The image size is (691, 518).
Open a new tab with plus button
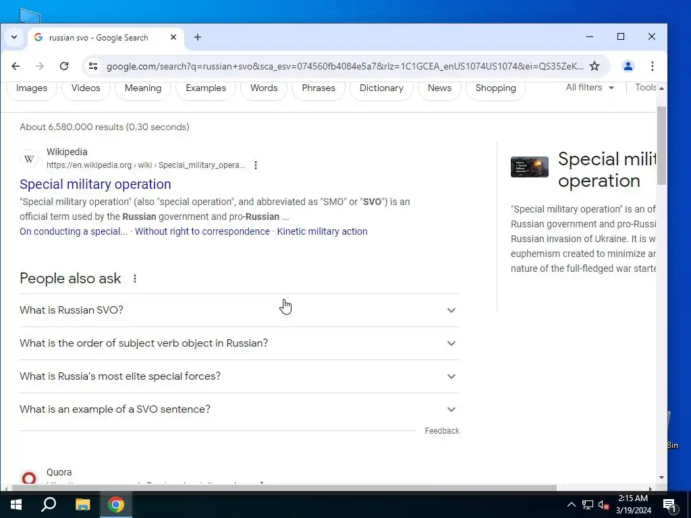(x=198, y=38)
